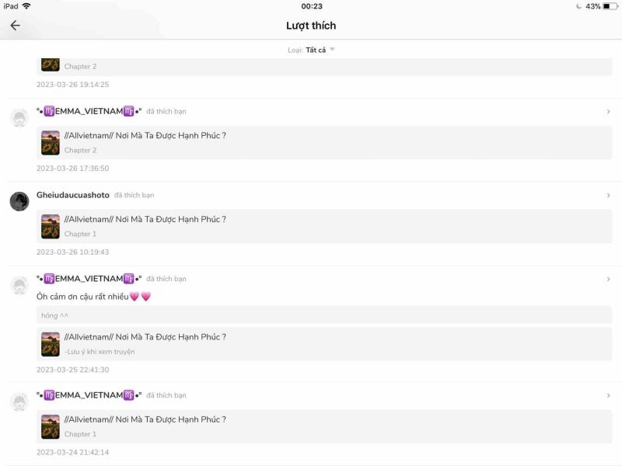The width and height of the screenshot is (622, 466).
Task: Tap EMMA_VIETNAM avatar beside the 2023-03-24 like
Action: 19,402
